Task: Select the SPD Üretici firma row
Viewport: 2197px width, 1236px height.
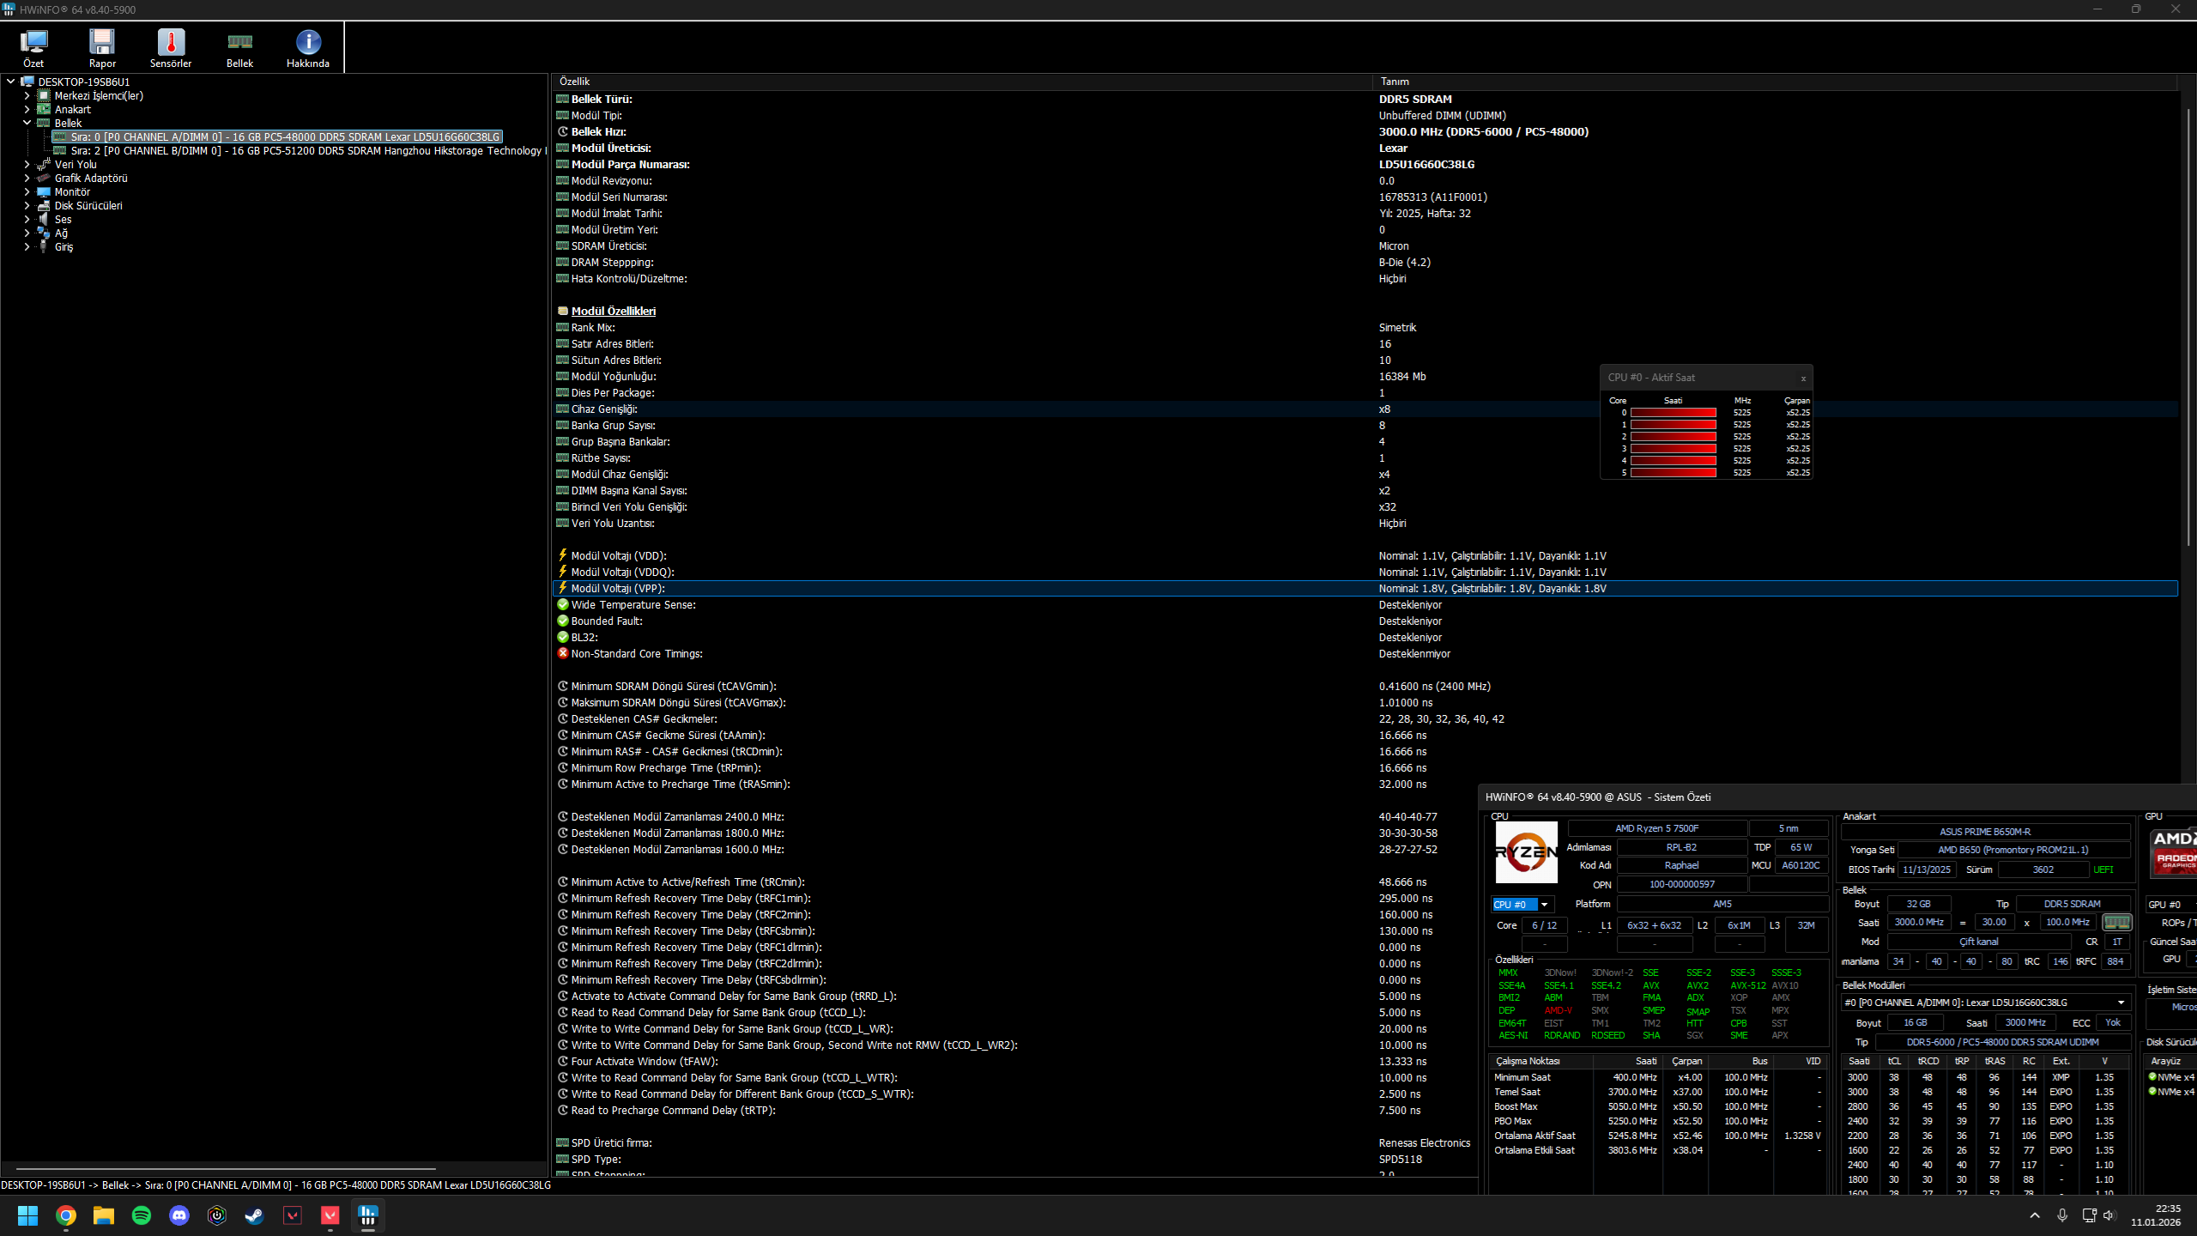Action: (1014, 1142)
